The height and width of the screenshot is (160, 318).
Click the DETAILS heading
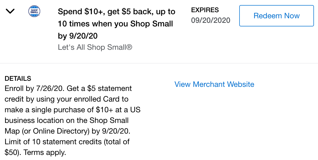coord(18,78)
